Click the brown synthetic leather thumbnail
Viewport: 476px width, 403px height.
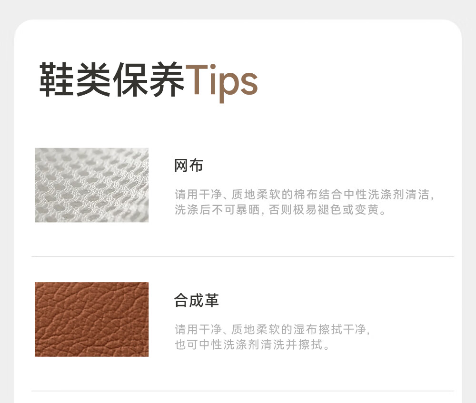point(92,319)
